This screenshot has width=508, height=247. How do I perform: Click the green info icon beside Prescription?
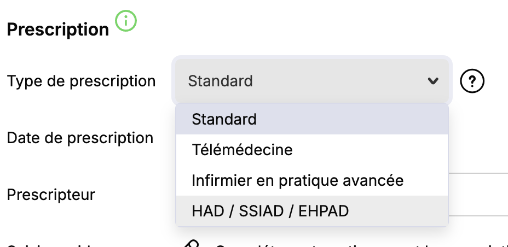pos(126,21)
